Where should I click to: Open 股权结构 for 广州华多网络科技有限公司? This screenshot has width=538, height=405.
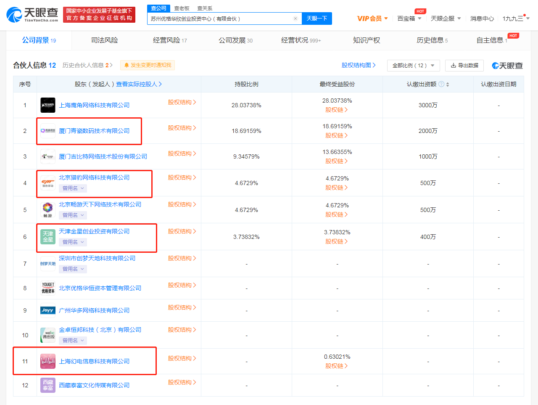click(x=182, y=307)
